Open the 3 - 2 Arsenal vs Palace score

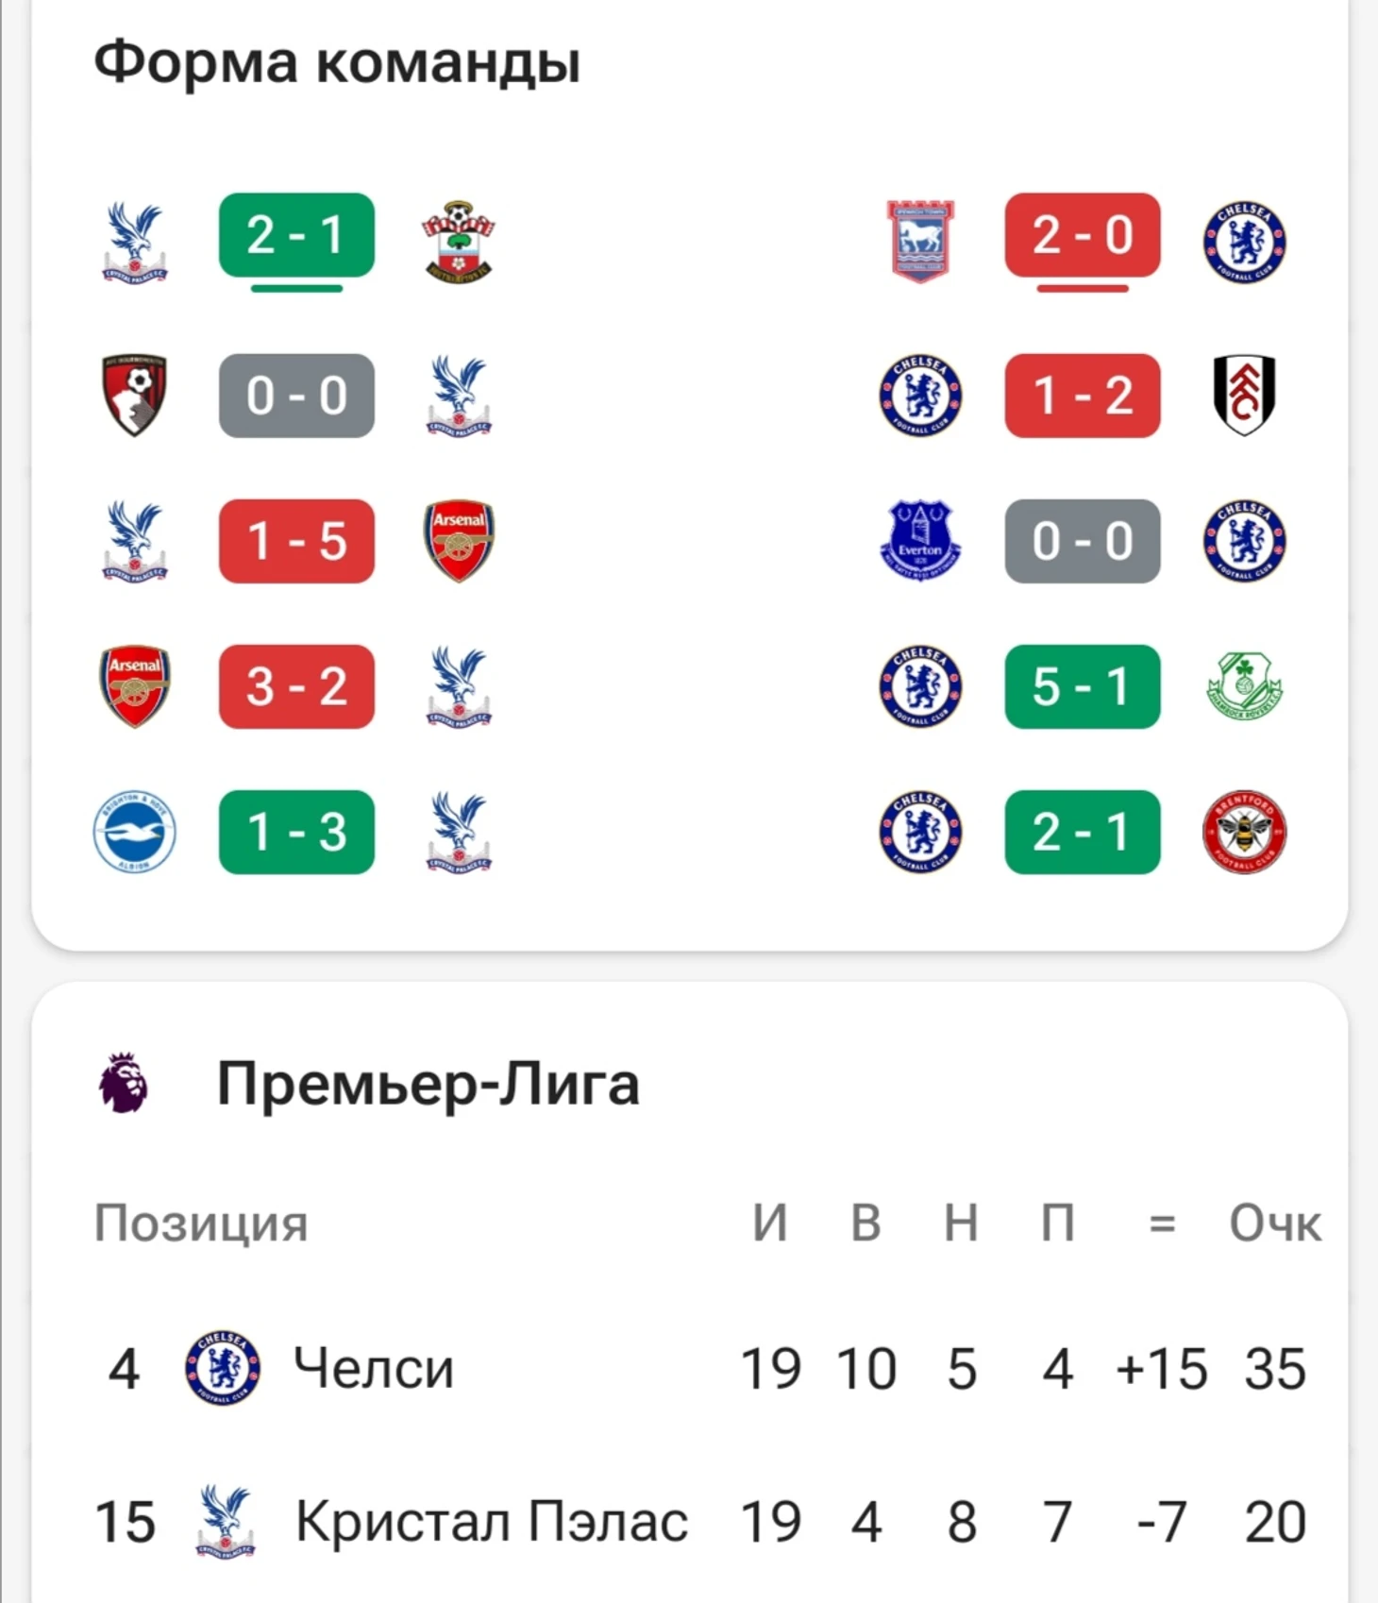[296, 686]
